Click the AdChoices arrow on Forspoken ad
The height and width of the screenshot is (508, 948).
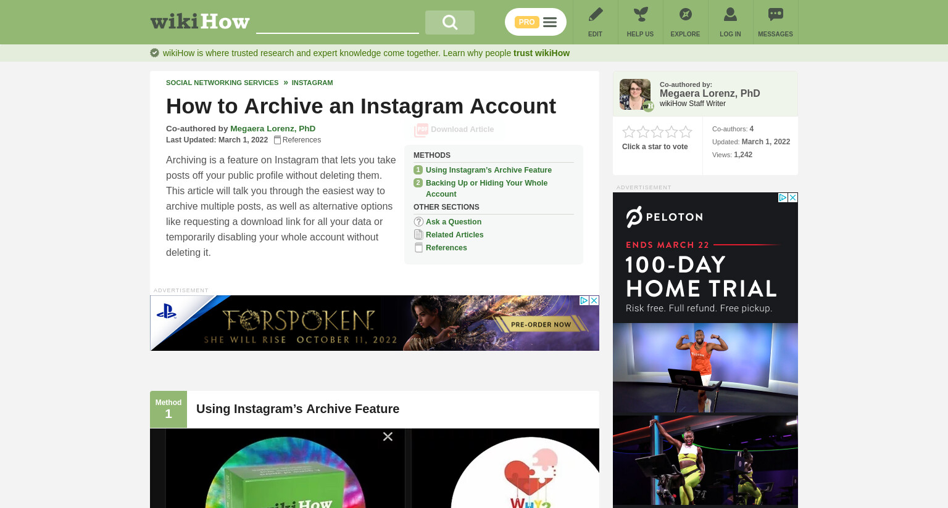(584, 300)
